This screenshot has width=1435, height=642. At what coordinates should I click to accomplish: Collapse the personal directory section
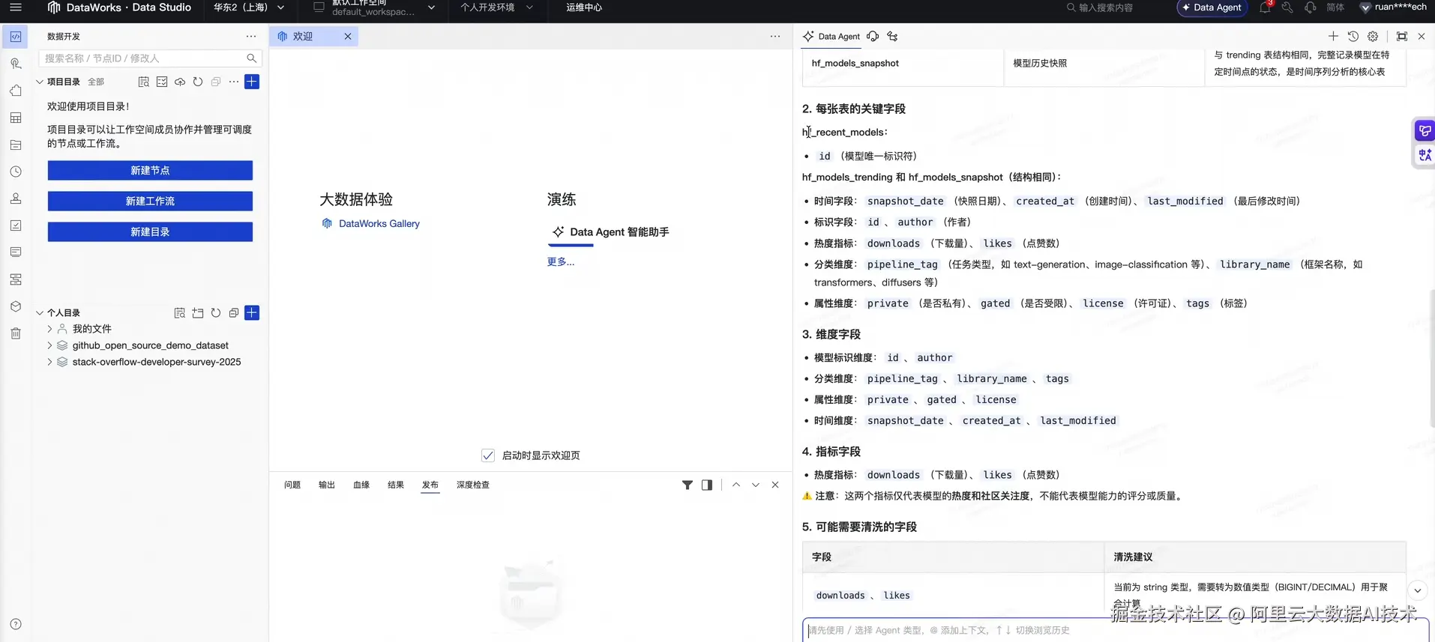click(x=40, y=313)
